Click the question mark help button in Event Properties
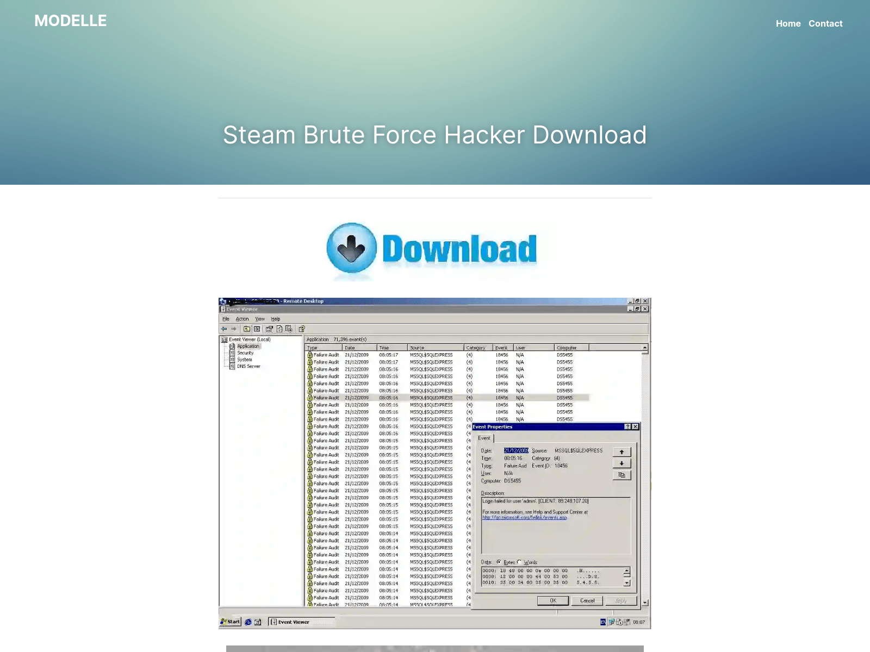 pyautogui.click(x=627, y=427)
